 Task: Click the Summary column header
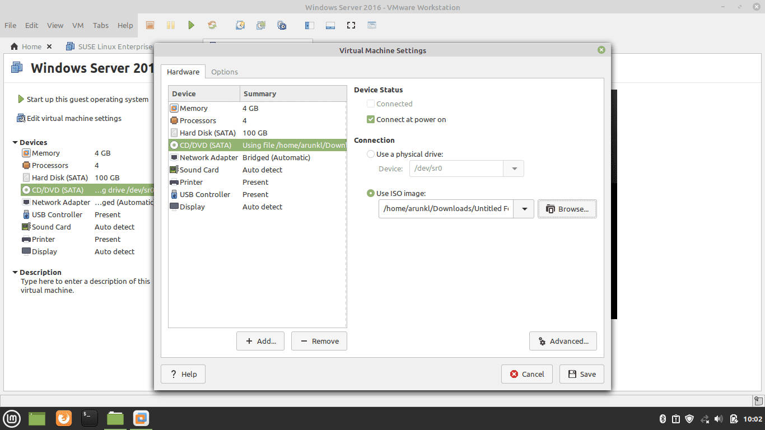[293, 94]
